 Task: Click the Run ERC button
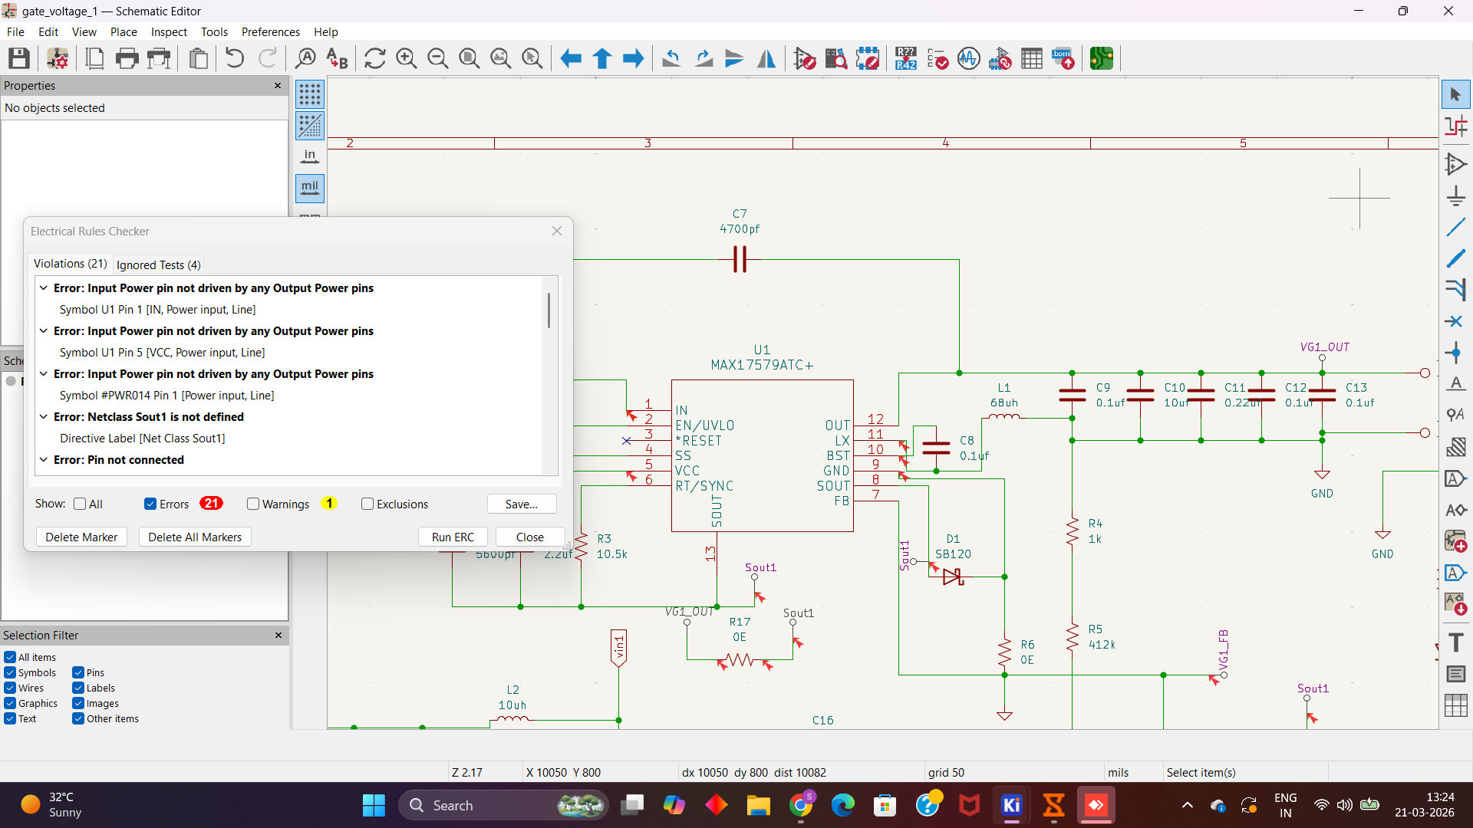pos(453,537)
